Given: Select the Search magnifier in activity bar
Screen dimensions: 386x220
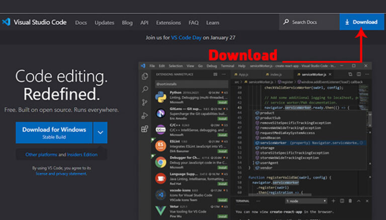Looking at the screenshot, I should (x=145, y=89).
